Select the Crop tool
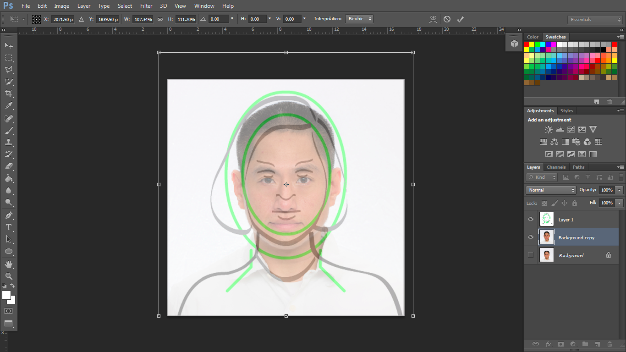626x352 pixels. 8,93
